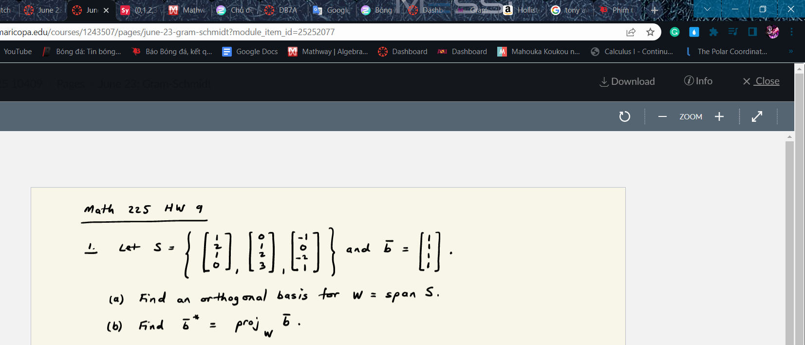Switch to the Symbolab (0,1,2 tab

[x=139, y=10]
